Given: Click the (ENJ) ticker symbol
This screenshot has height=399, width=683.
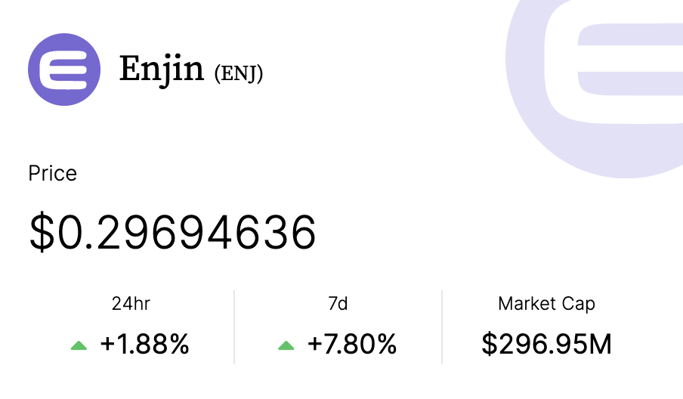Looking at the screenshot, I should coord(239,73).
